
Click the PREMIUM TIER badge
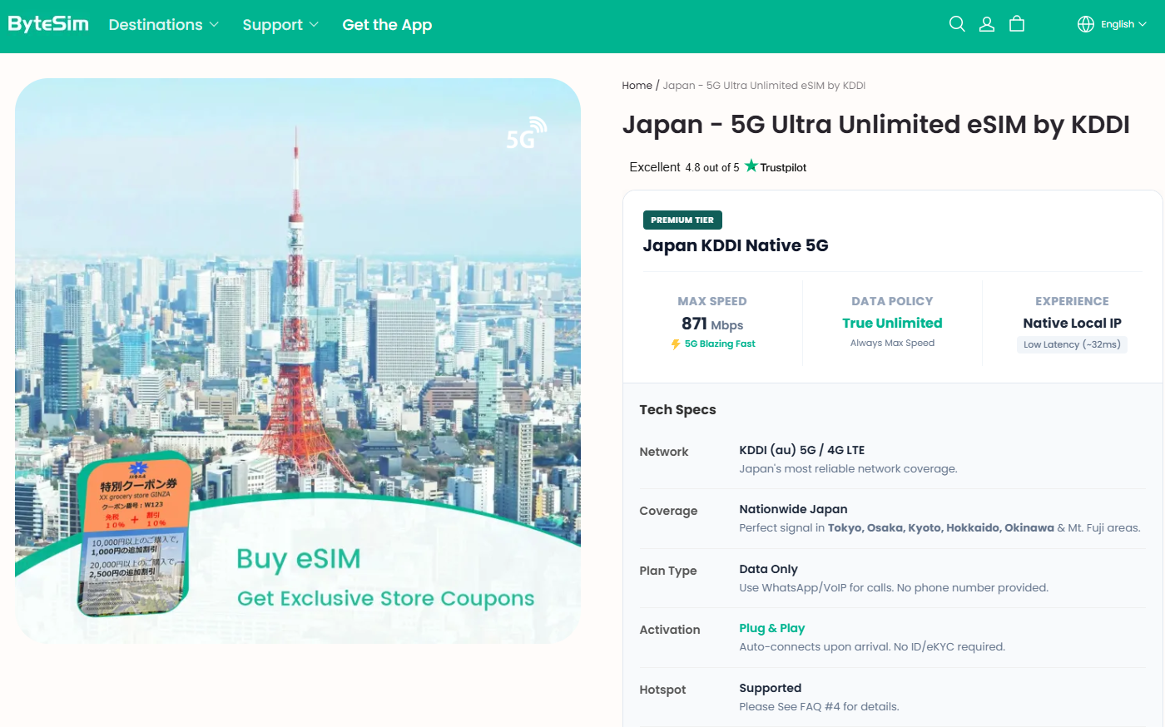(682, 220)
